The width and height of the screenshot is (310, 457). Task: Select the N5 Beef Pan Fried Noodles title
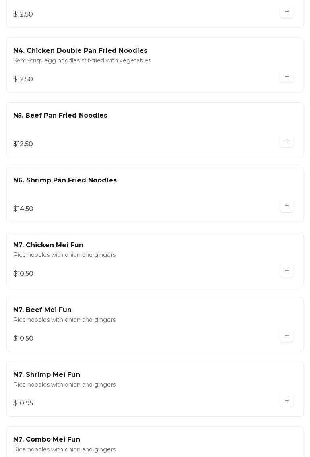[x=60, y=116]
